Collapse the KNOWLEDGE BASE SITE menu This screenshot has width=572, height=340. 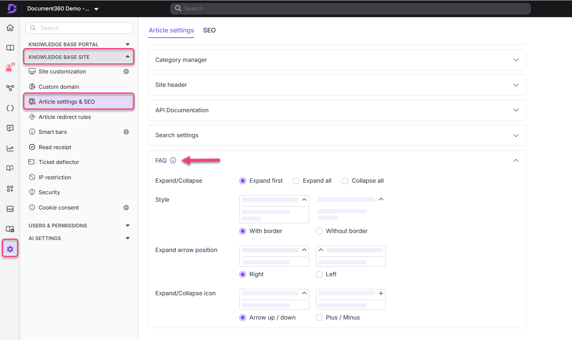pos(128,57)
